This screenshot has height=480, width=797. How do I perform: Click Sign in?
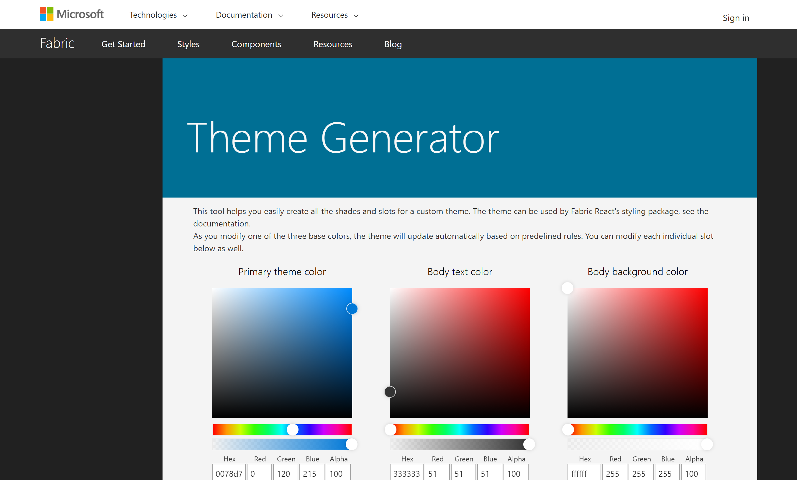tap(736, 18)
